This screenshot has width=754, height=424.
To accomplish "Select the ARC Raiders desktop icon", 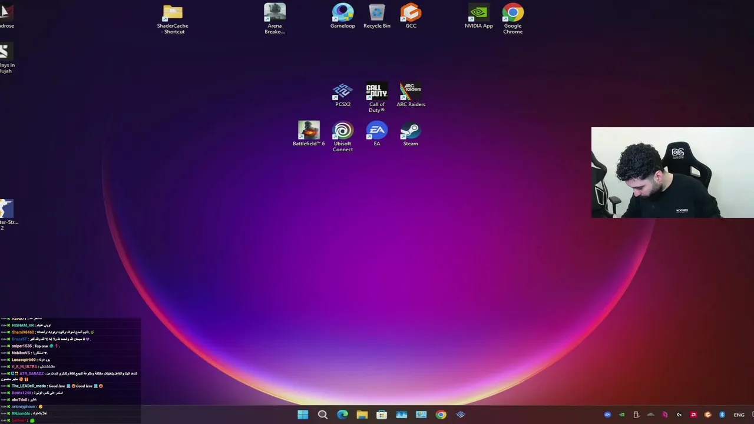I will pyautogui.click(x=411, y=95).
